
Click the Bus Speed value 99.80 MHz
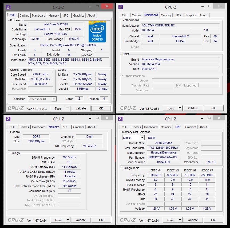(x=41, y=84)
